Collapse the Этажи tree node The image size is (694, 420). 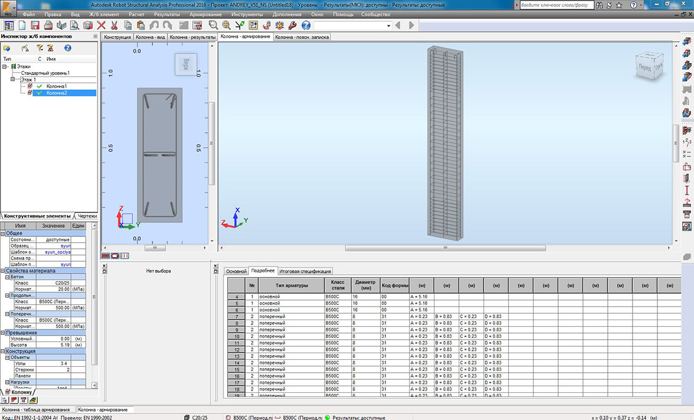tap(5, 66)
